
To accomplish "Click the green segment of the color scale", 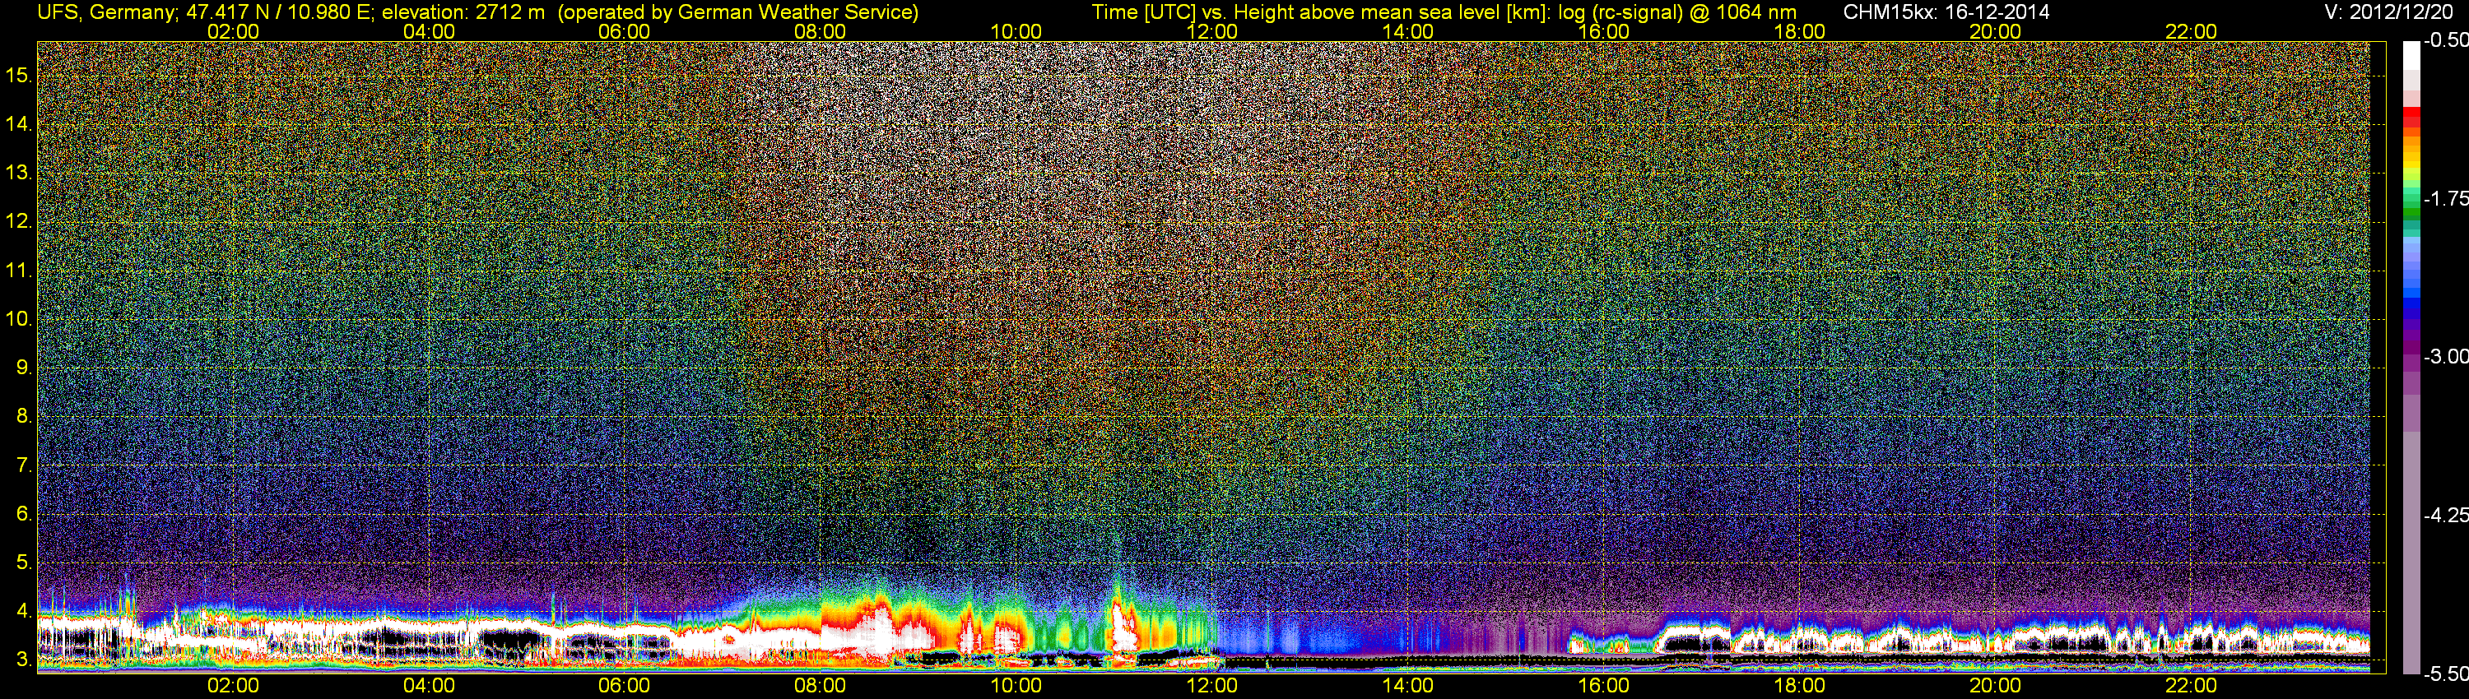I will click(2411, 212).
